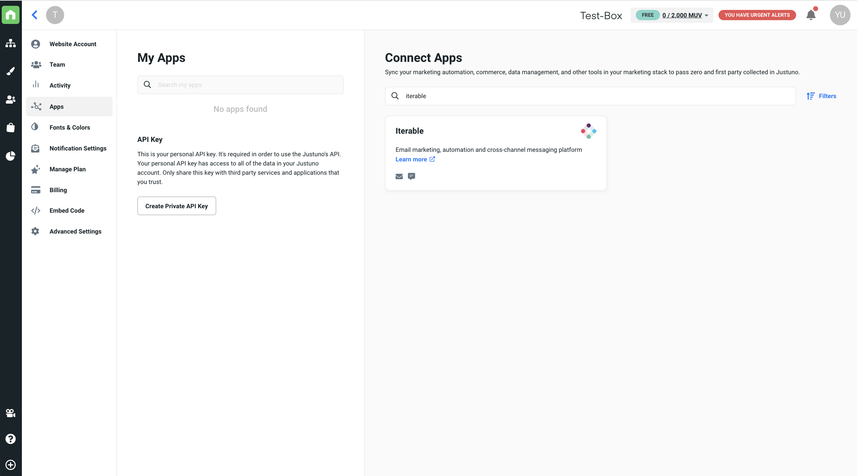This screenshot has width=857, height=476.
Task: Open the shopping bag commerce icon
Action: tap(11, 128)
